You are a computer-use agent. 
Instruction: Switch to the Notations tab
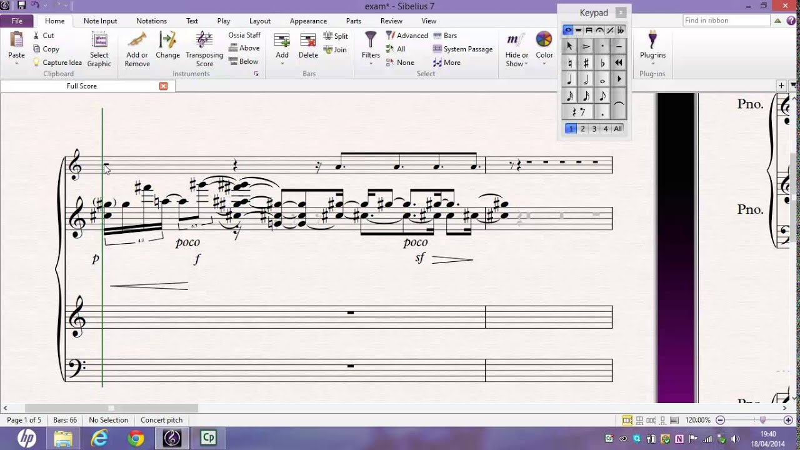[151, 21]
